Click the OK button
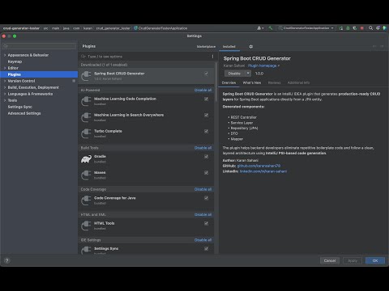389x291 pixels. coord(375,260)
